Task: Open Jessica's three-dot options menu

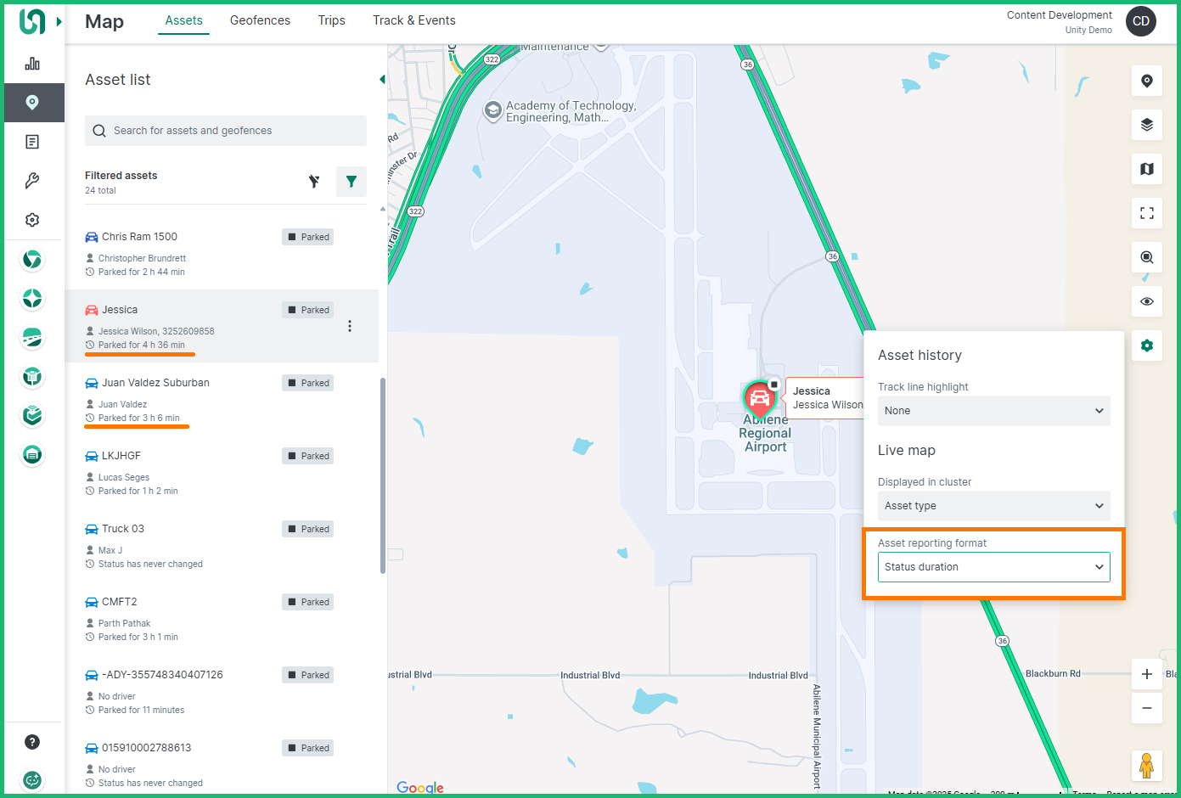Action: (350, 327)
